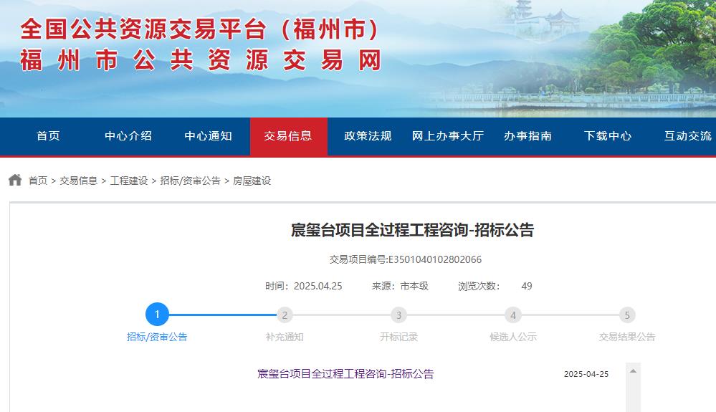The height and width of the screenshot is (412, 716).
Task: Go to 工程建设 breadcrumb link
Action: (129, 181)
